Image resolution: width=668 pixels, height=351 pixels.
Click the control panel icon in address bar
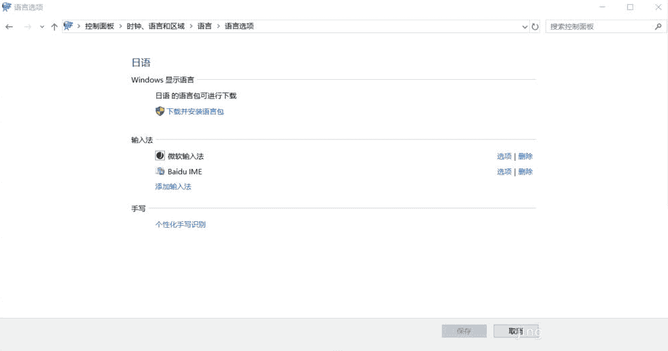(x=68, y=26)
